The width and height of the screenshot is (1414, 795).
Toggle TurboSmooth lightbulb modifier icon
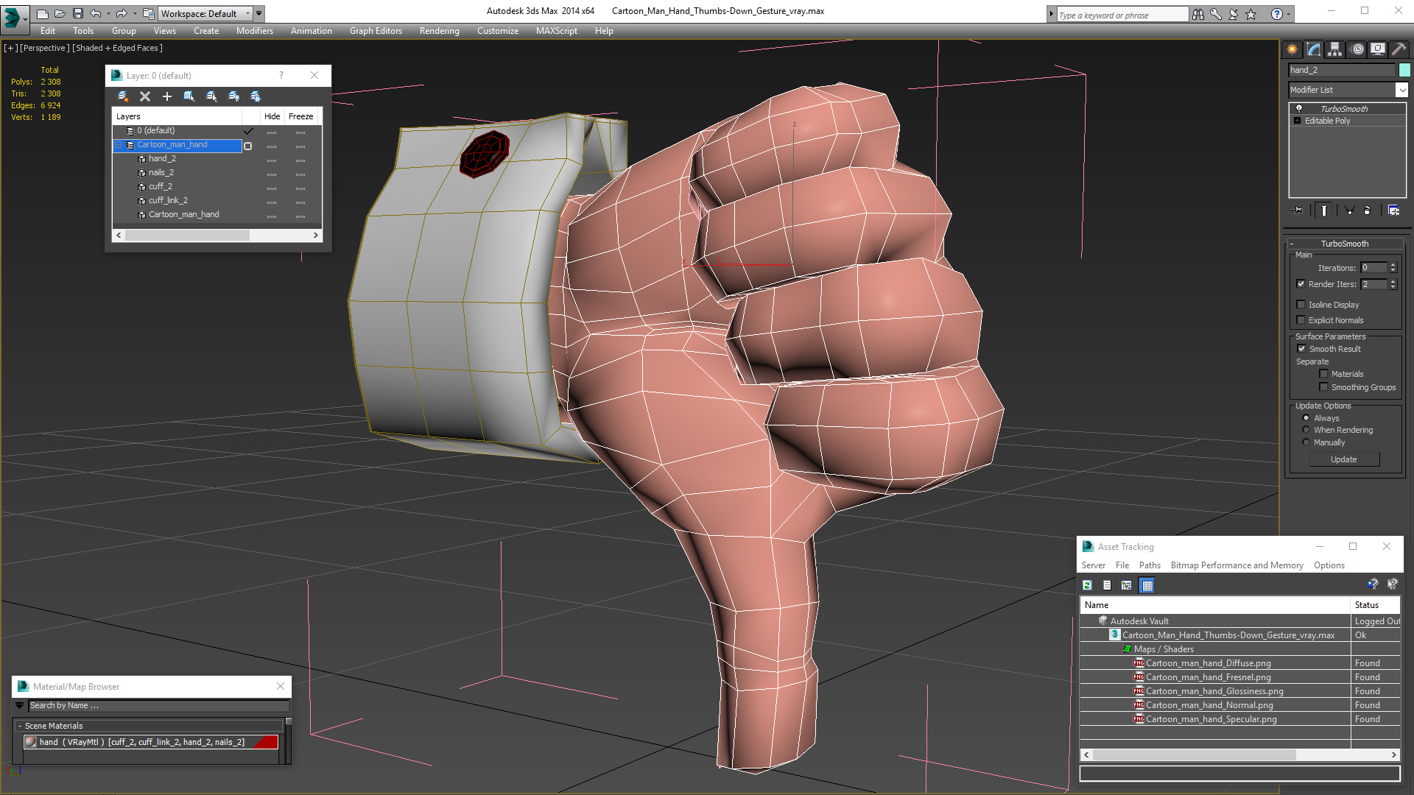pyautogui.click(x=1299, y=108)
